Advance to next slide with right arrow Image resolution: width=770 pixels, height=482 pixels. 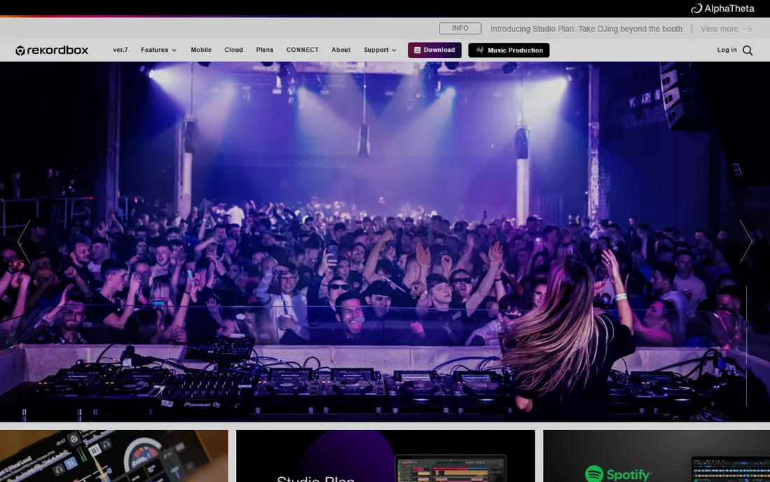746,241
